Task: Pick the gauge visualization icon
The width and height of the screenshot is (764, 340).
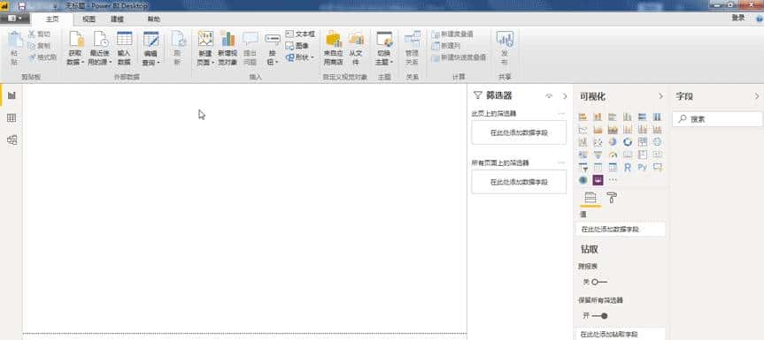Action: (x=613, y=155)
